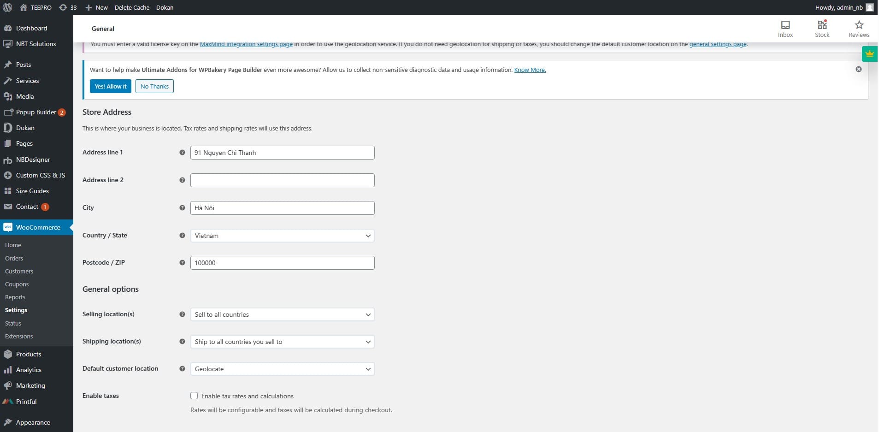879x432 pixels.
Task: Click the WordPress logo in admin bar
Action: pyautogui.click(x=7, y=7)
